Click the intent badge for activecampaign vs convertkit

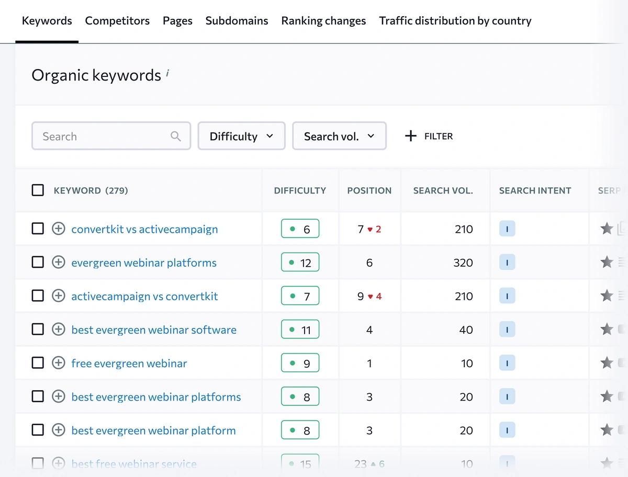pyautogui.click(x=507, y=296)
